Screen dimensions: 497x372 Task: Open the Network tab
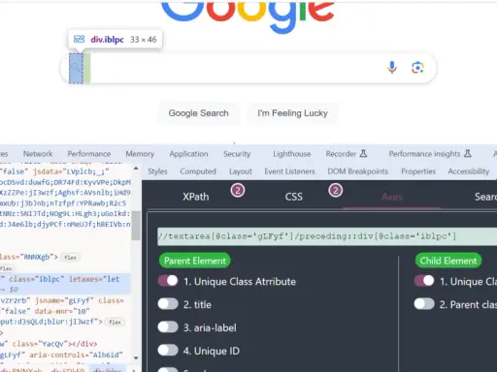[x=38, y=154]
